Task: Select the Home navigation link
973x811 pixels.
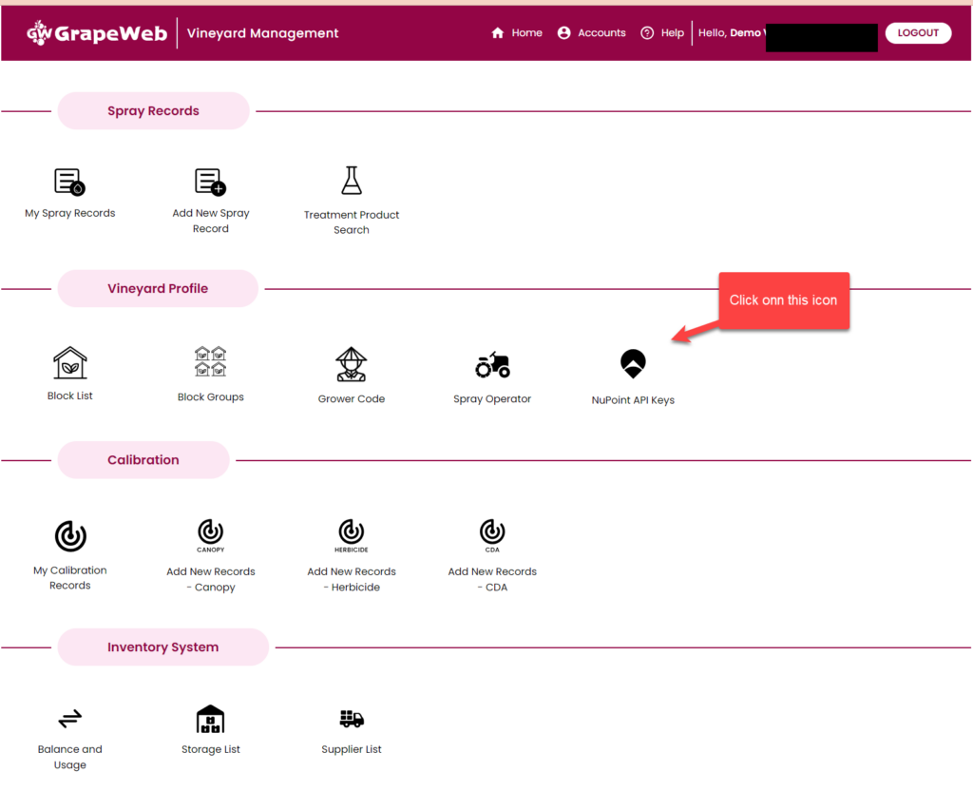Action: (x=517, y=32)
